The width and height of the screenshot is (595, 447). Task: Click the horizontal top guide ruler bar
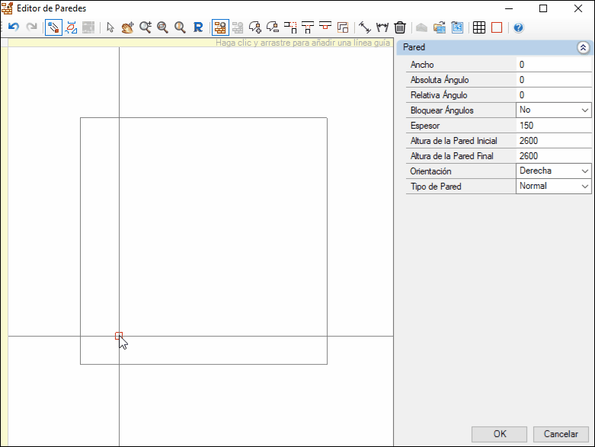(200, 43)
